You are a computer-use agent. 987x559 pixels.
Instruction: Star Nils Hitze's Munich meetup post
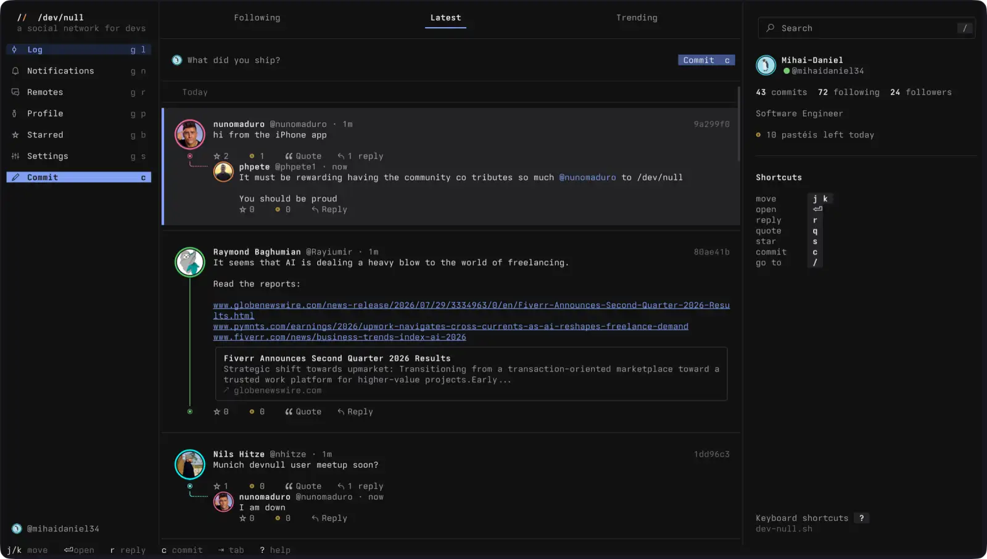221,486
